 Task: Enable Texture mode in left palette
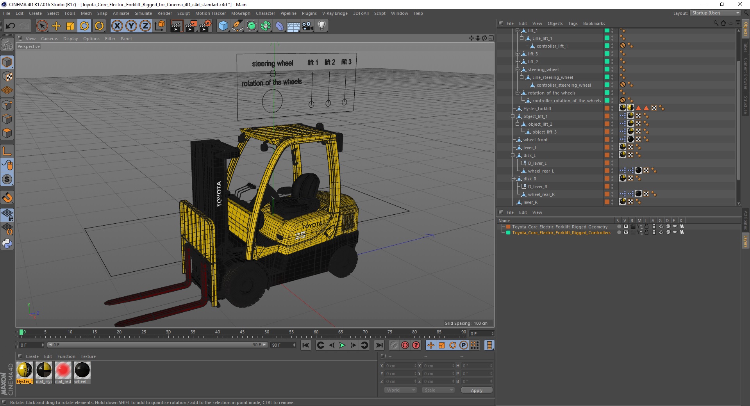tap(7, 77)
